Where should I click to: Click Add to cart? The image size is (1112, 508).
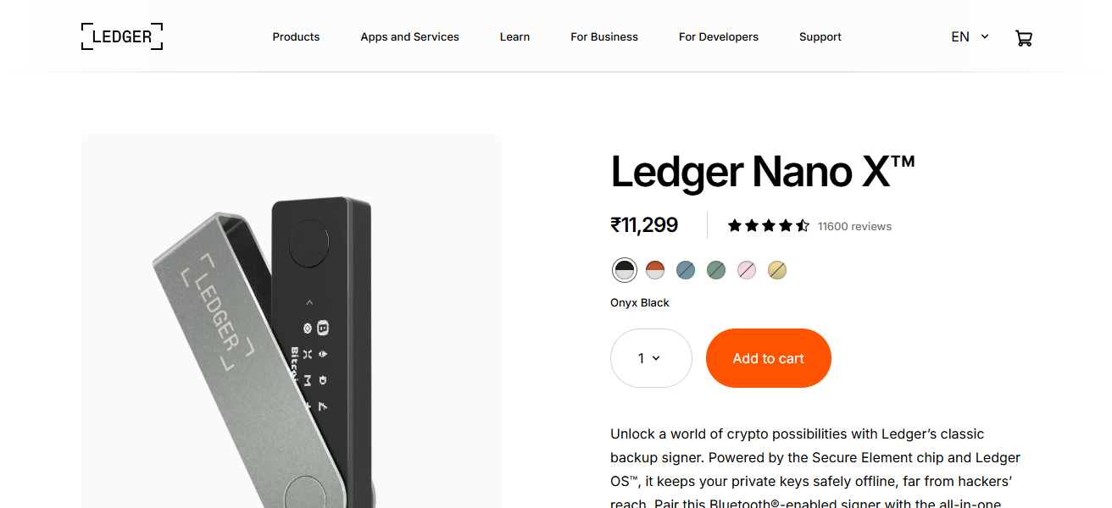click(768, 357)
